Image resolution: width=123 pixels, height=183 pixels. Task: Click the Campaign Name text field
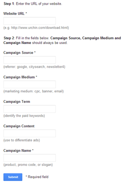tap(29, 158)
